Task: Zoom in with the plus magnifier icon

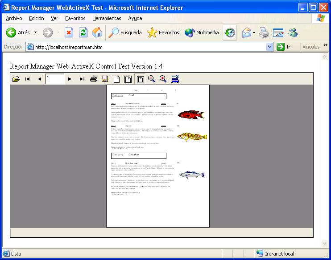Action: coord(163,79)
